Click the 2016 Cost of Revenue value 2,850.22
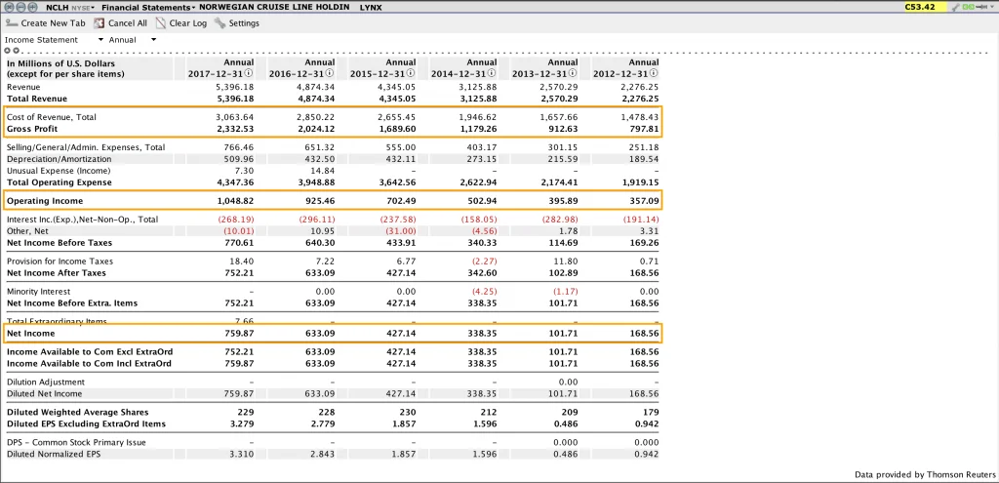The image size is (999, 483). (x=316, y=117)
